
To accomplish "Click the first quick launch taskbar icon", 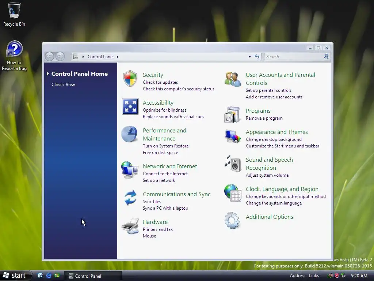I will [x=40, y=276].
